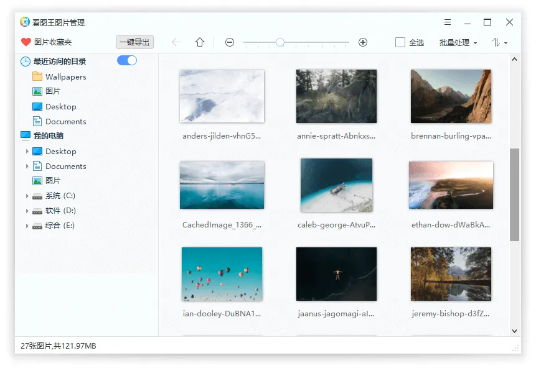
Task: Expand the 综合 (E:) drive node
Action: 26,226
